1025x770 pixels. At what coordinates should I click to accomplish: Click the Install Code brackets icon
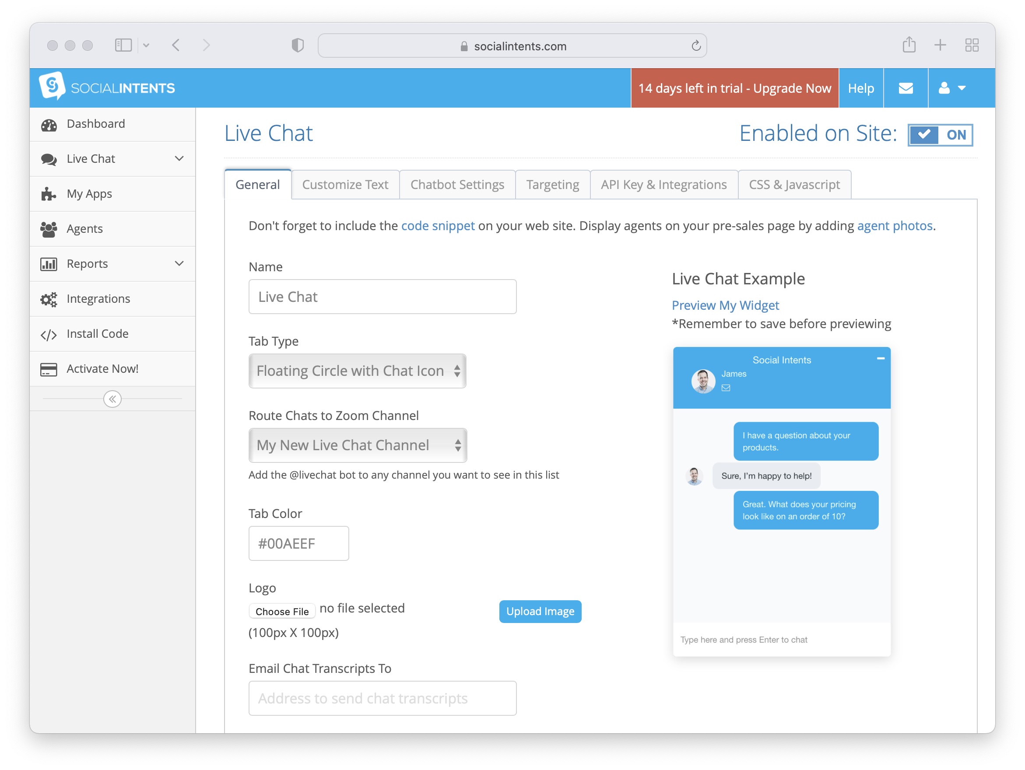[49, 335]
